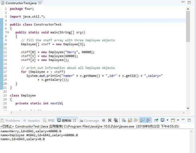Close the 控制台 console tab
The image size is (196, 153).
click(x=75, y=120)
